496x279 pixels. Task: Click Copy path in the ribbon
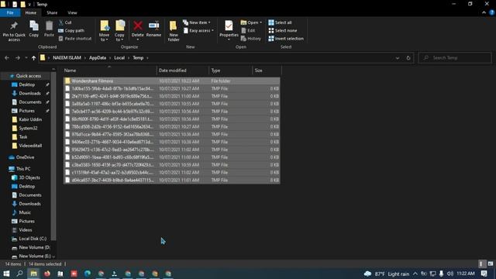(x=71, y=31)
